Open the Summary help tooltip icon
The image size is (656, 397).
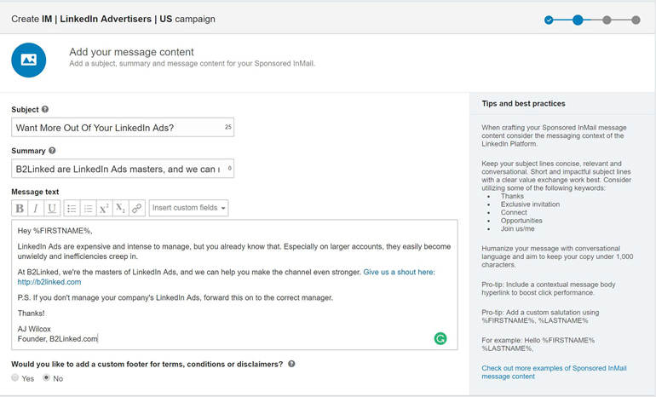[52, 151]
